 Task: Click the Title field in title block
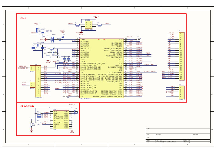coord(178,131)
